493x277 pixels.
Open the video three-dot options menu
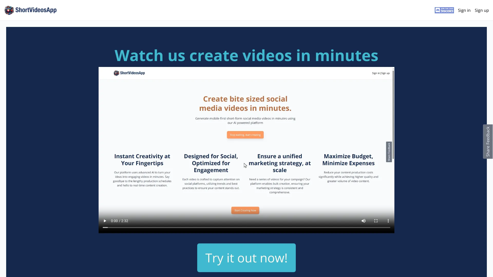(x=388, y=221)
